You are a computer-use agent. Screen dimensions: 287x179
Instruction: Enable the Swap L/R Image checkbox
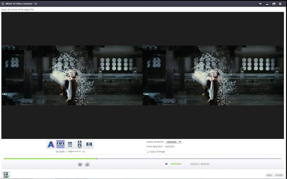pyautogui.click(x=148, y=152)
